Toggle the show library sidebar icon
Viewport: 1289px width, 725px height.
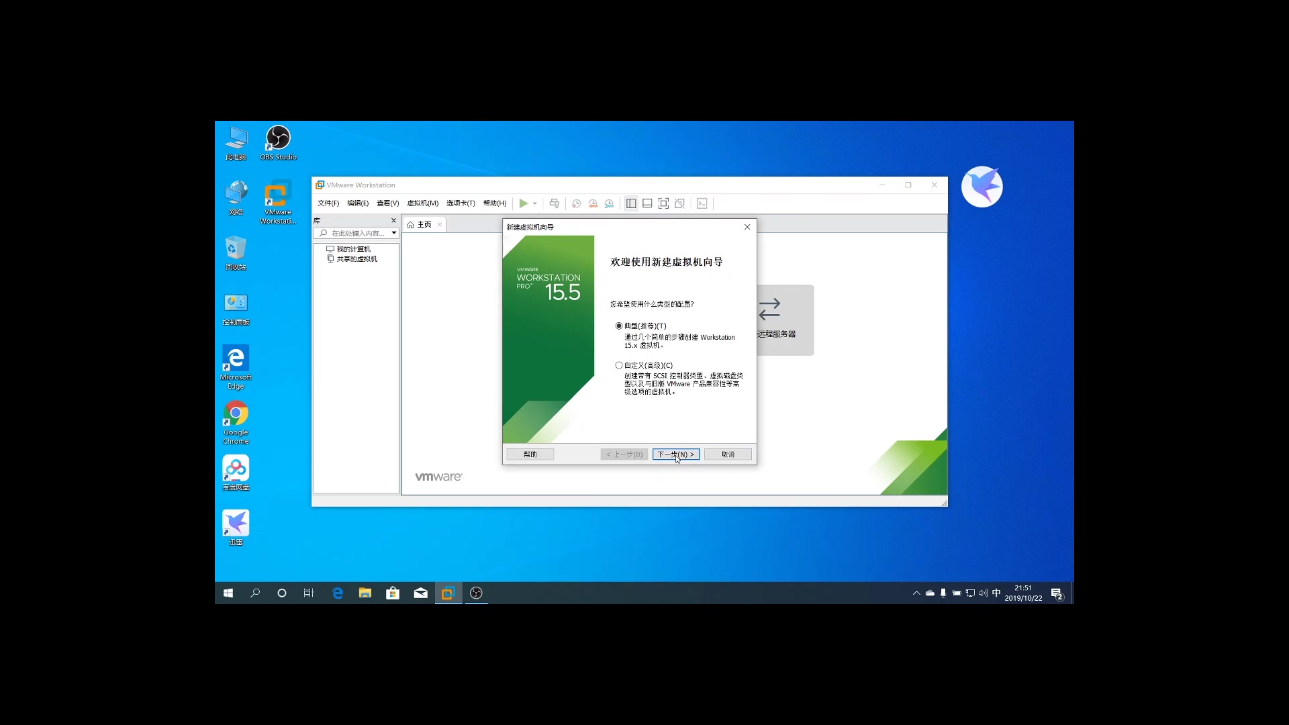point(631,203)
